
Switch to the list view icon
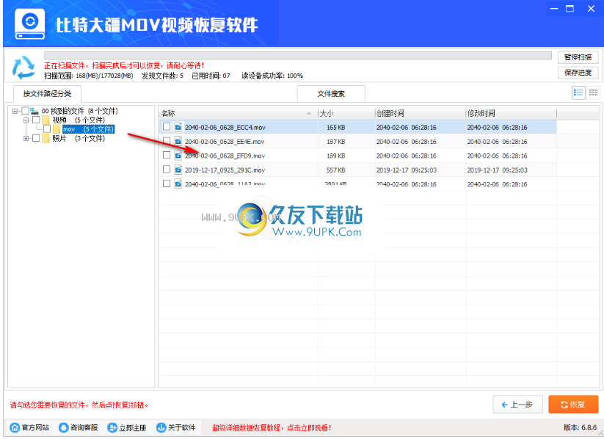pos(578,93)
